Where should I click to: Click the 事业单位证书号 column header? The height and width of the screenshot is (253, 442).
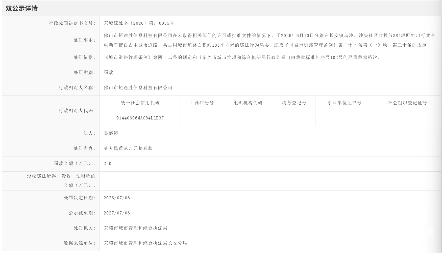coord(345,103)
